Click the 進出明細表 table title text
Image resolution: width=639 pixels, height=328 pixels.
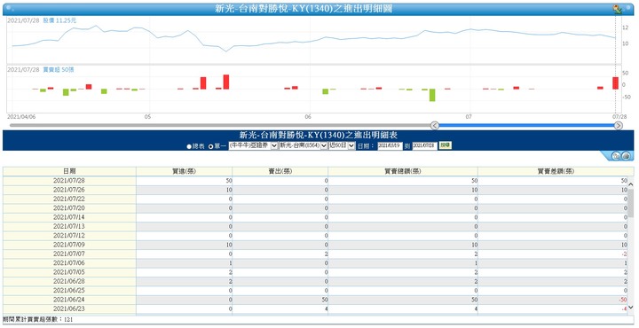click(x=319, y=136)
